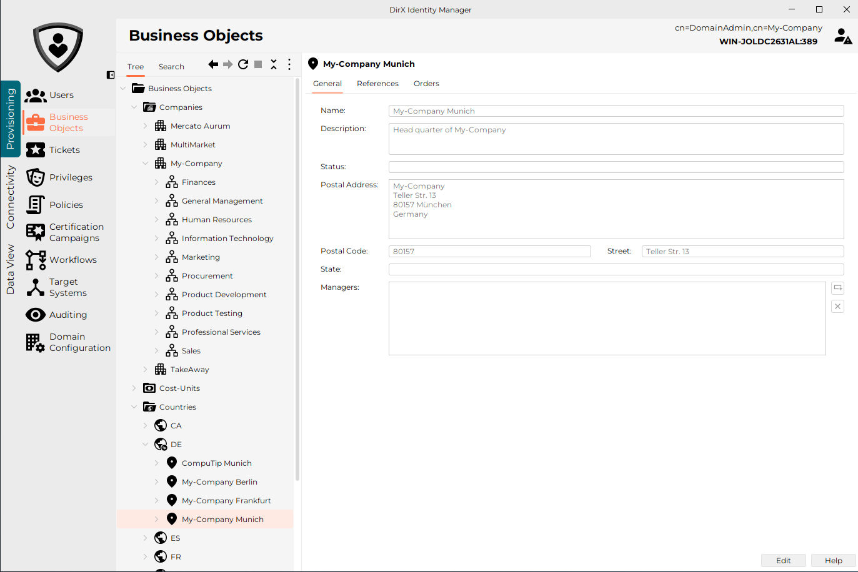Collapse all tree nodes icon
Screen dimensions: 858x572
coord(274,64)
